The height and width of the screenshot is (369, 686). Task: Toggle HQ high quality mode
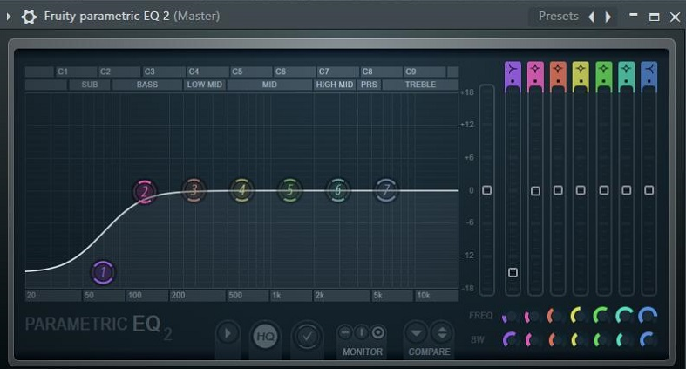pyautogui.click(x=265, y=336)
